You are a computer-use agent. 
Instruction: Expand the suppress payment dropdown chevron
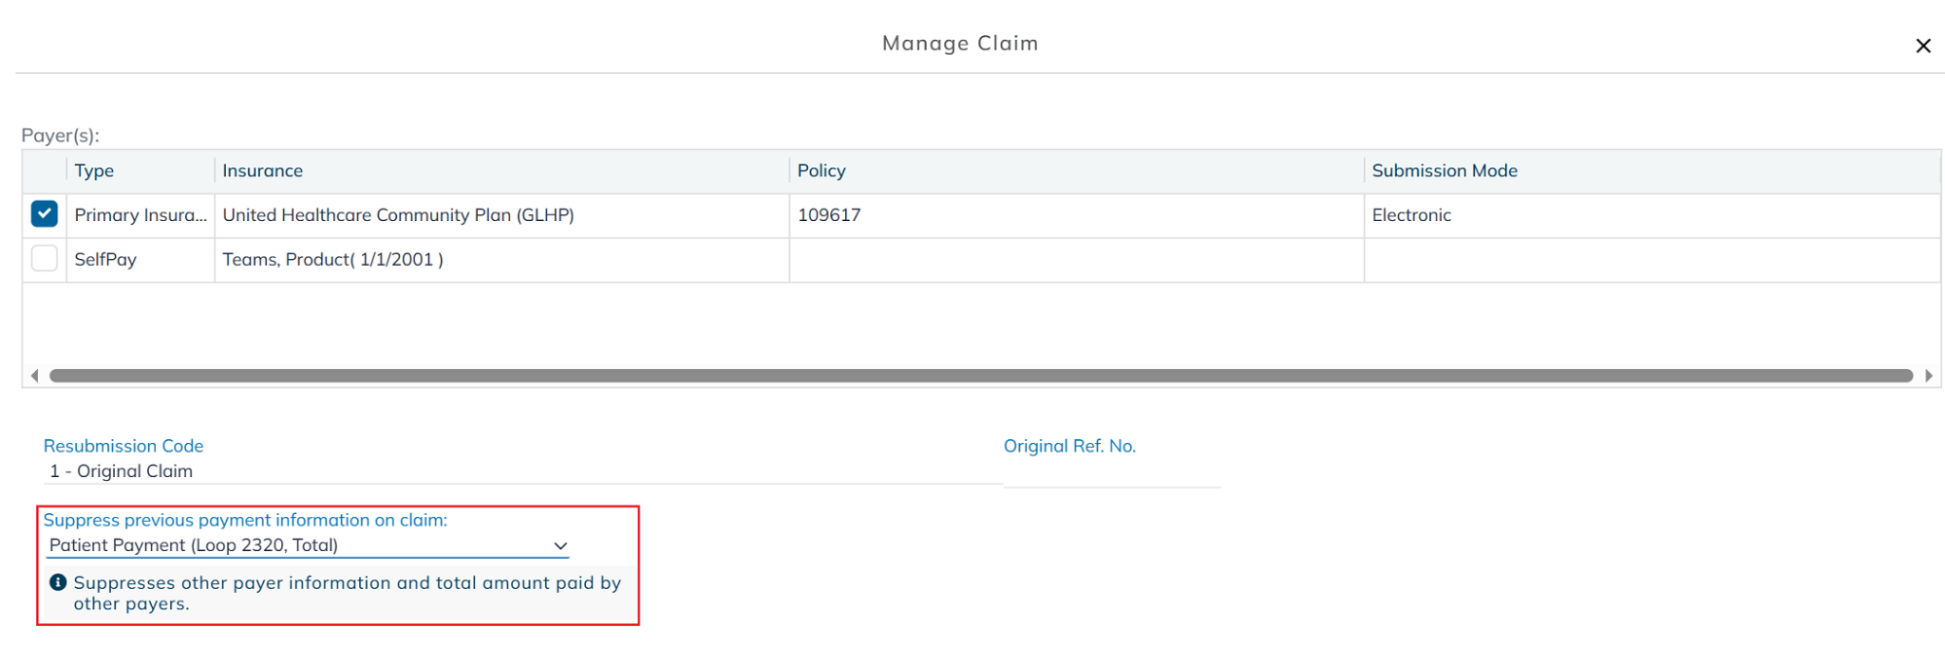click(x=560, y=546)
